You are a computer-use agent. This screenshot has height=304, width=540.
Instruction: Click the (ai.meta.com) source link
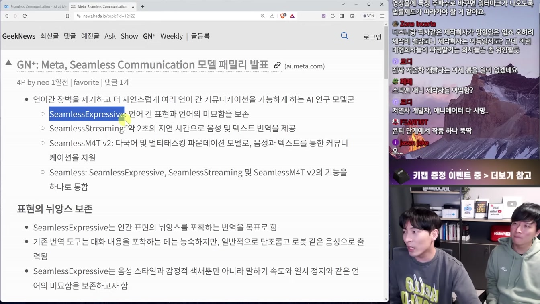point(305,66)
